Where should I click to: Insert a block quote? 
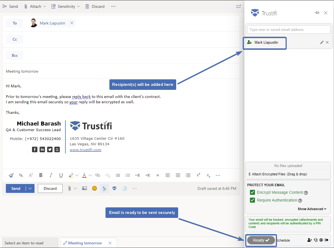(158, 175)
